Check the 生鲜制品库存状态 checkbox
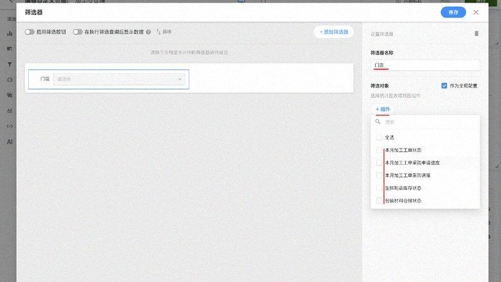The height and width of the screenshot is (282, 501). coord(379,188)
